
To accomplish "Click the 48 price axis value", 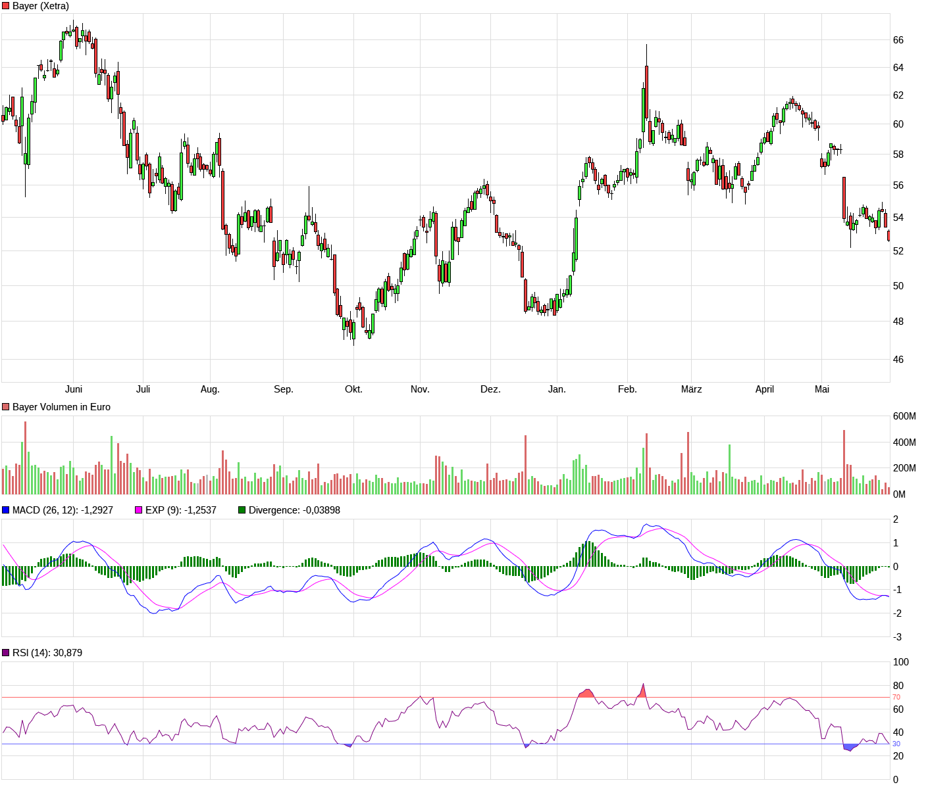I will [898, 322].
